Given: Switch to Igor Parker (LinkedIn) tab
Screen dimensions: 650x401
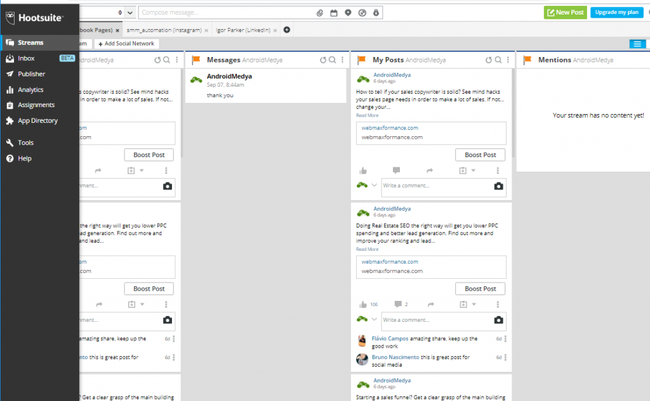Looking at the screenshot, I should click(243, 30).
